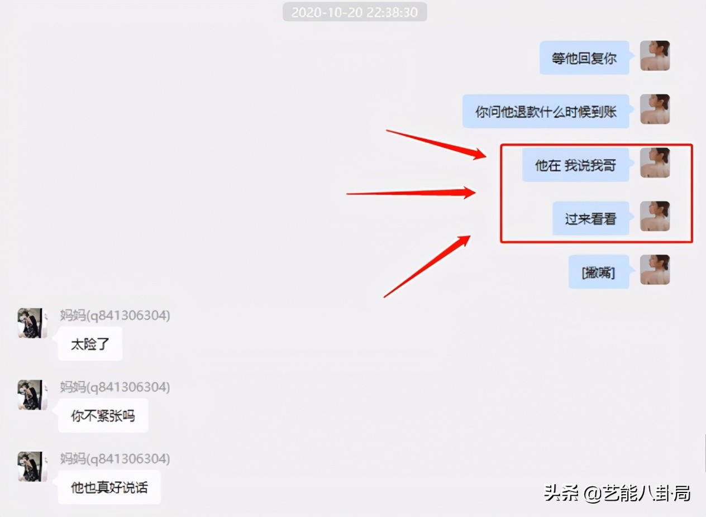Click the "他在 我说我哥" message bubble
This screenshot has width=706, height=517.
[x=576, y=165]
